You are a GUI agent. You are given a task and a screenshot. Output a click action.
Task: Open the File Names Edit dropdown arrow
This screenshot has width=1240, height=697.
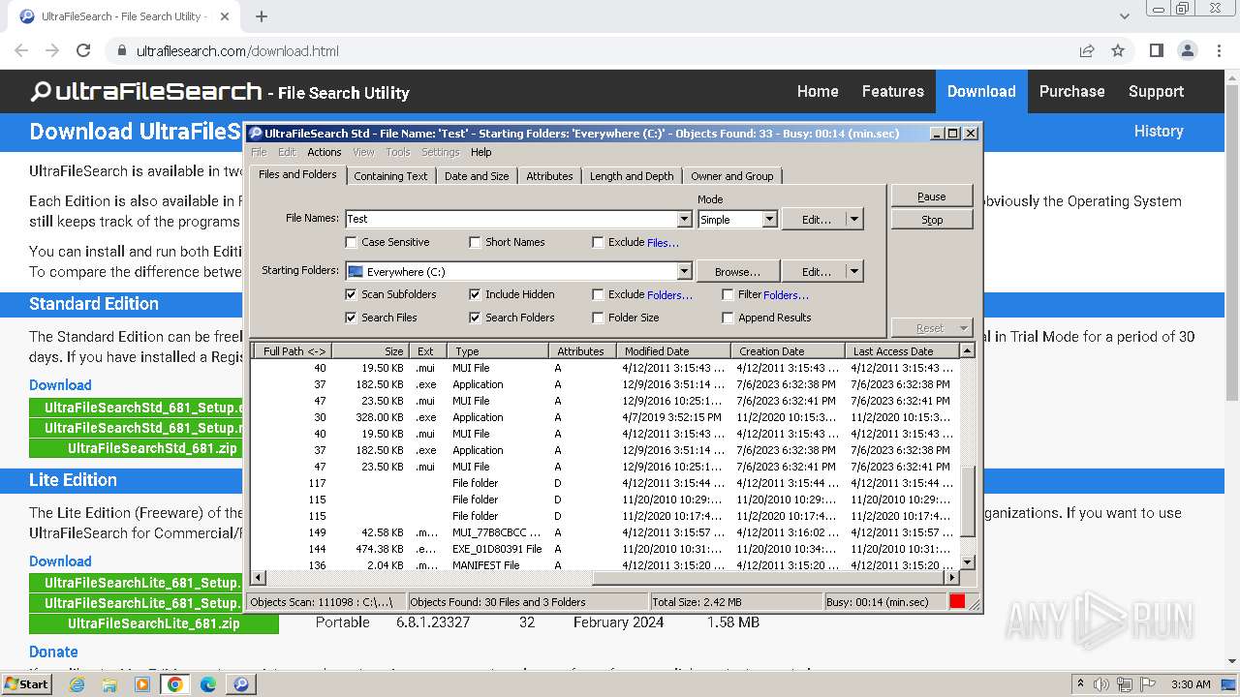pyautogui.click(x=854, y=220)
